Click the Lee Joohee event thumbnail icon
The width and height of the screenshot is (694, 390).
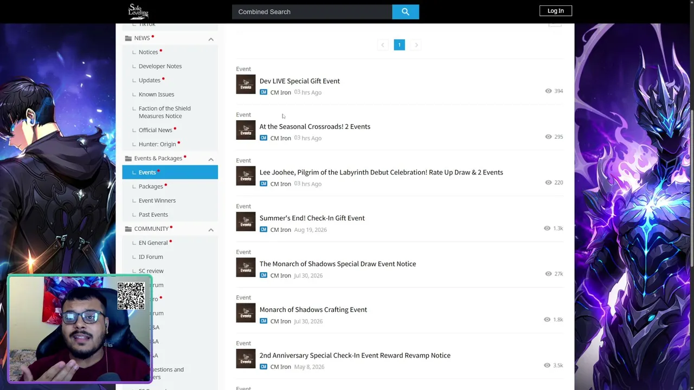coord(246,176)
